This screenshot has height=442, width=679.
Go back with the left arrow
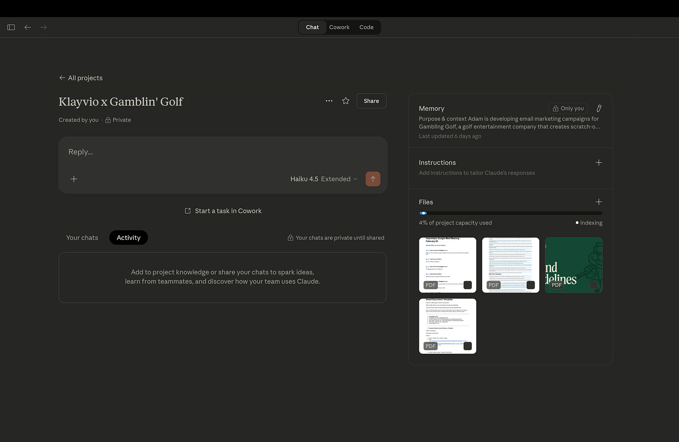28,28
